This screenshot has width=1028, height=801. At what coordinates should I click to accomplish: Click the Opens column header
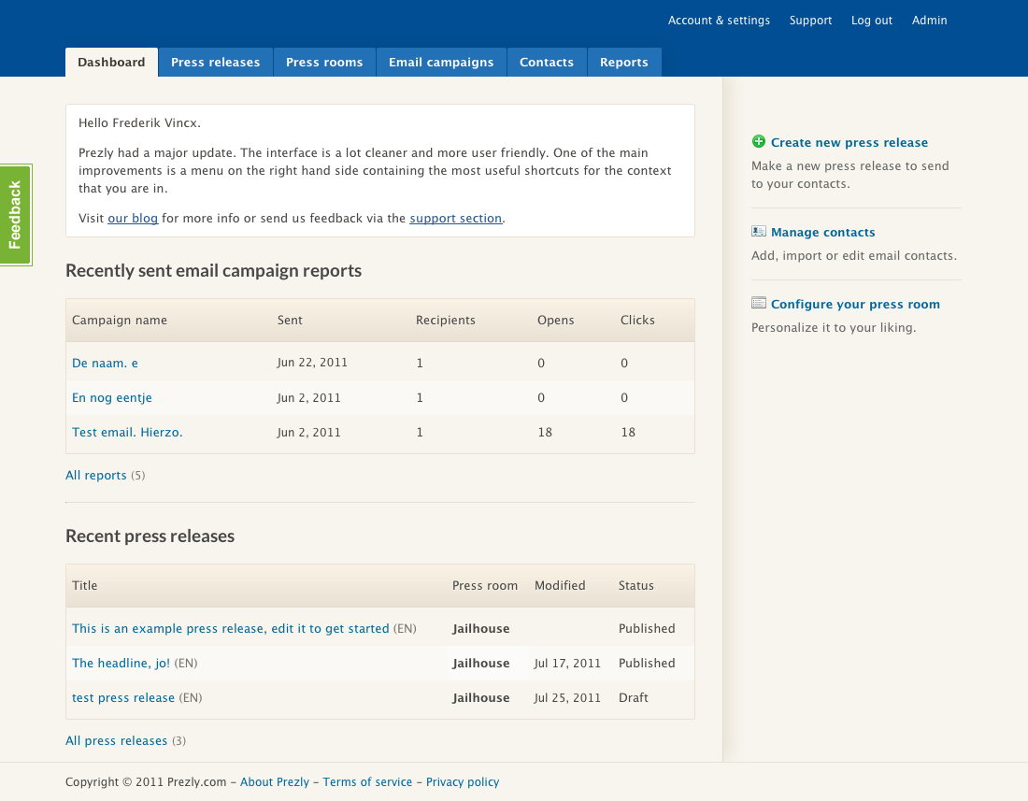(x=555, y=320)
